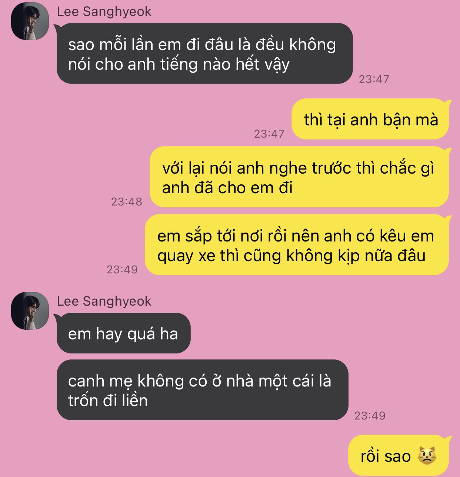This screenshot has width=460, height=477.
Task: Tap the angry cat emoji in the last message
Action: pos(427,456)
